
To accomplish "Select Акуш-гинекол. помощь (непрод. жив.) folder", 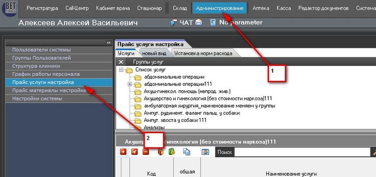I will point(187,91).
